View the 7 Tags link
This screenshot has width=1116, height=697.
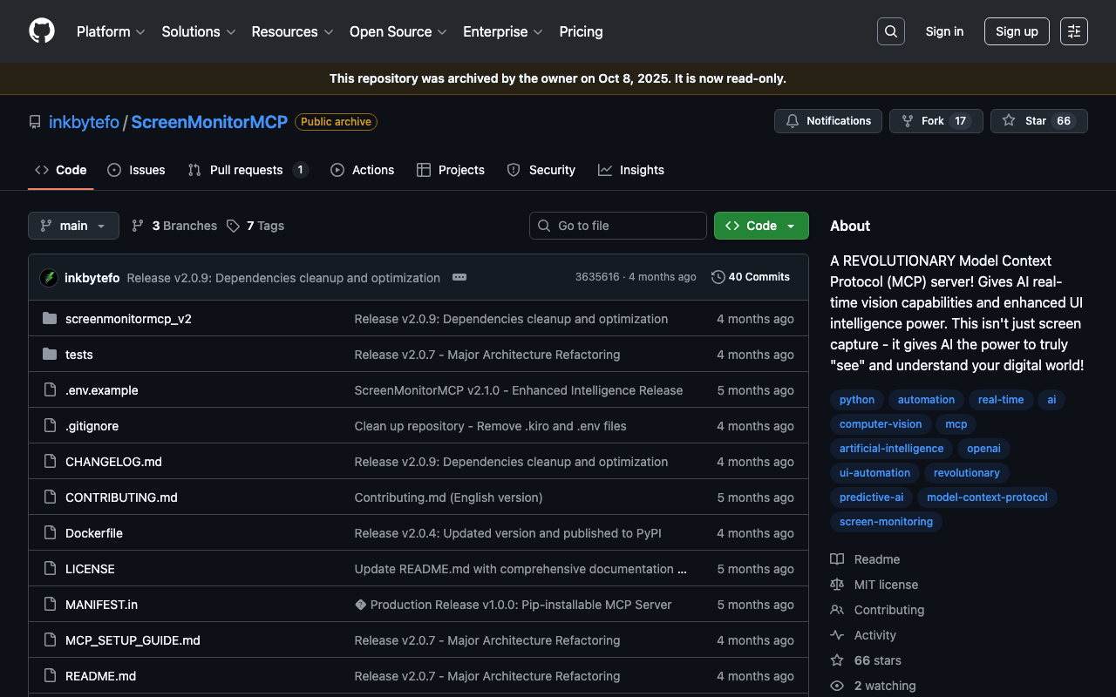255,226
